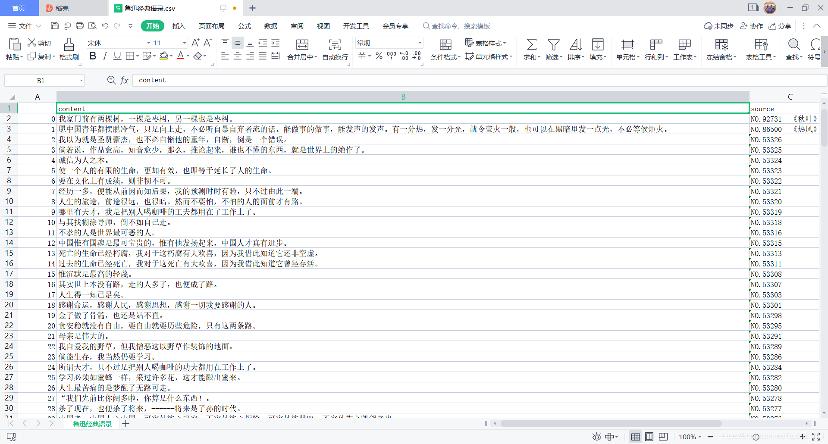Collapse the ribbon with chevron

(817, 26)
